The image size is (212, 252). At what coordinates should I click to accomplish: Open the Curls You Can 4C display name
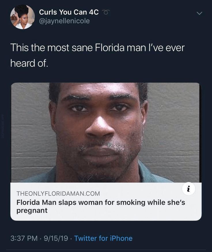[x=69, y=12]
